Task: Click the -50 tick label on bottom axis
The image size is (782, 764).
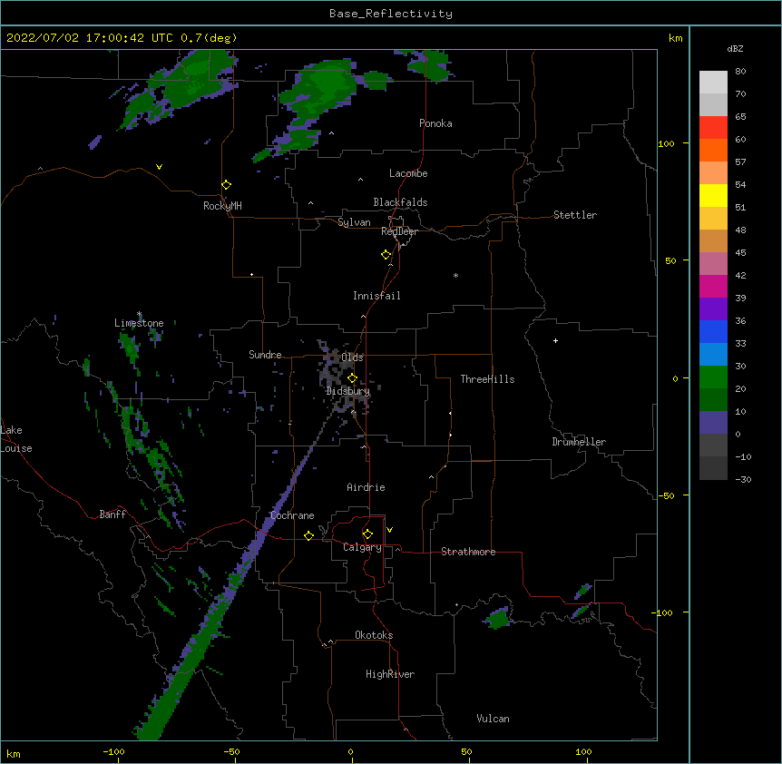Action: coord(231,751)
